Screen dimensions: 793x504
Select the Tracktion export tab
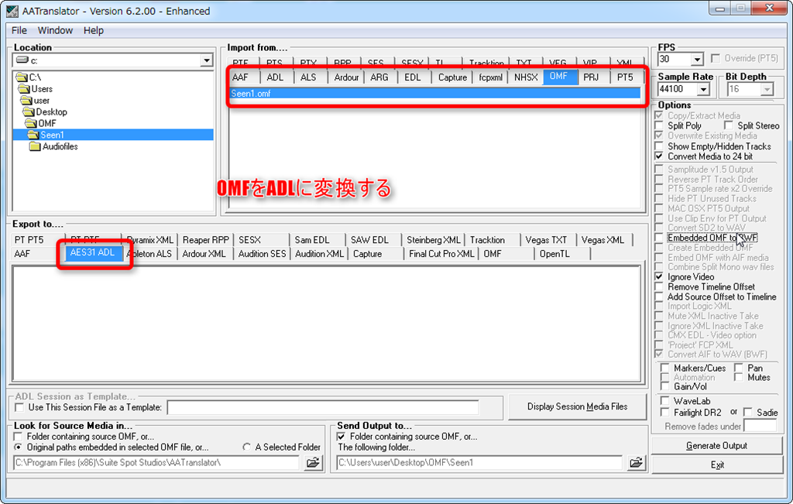[x=488, y=240]
